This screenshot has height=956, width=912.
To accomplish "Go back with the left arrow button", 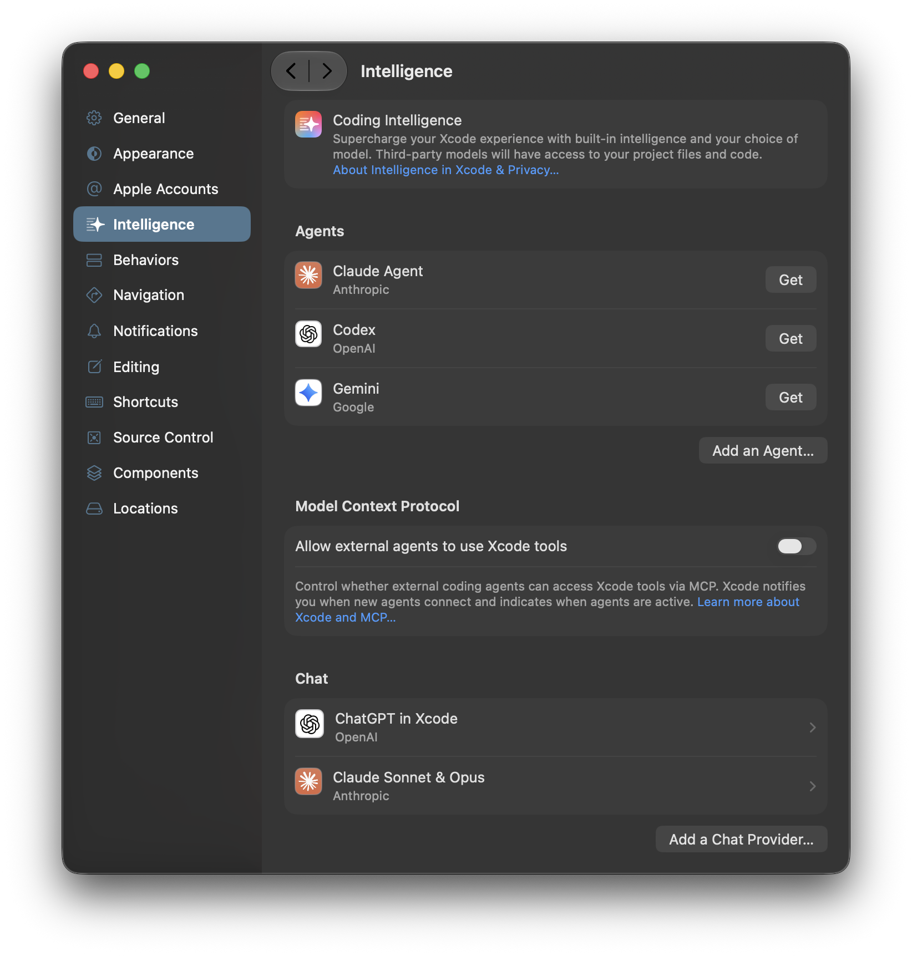I will click(x=291, y=71).
